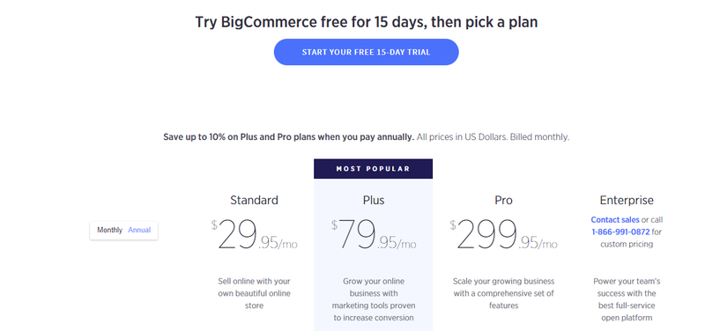Image resolution: width=705 pixels, height=331 pixels.
Task: Click the 1-866-991-0872 phone number link
Action: 620,232
